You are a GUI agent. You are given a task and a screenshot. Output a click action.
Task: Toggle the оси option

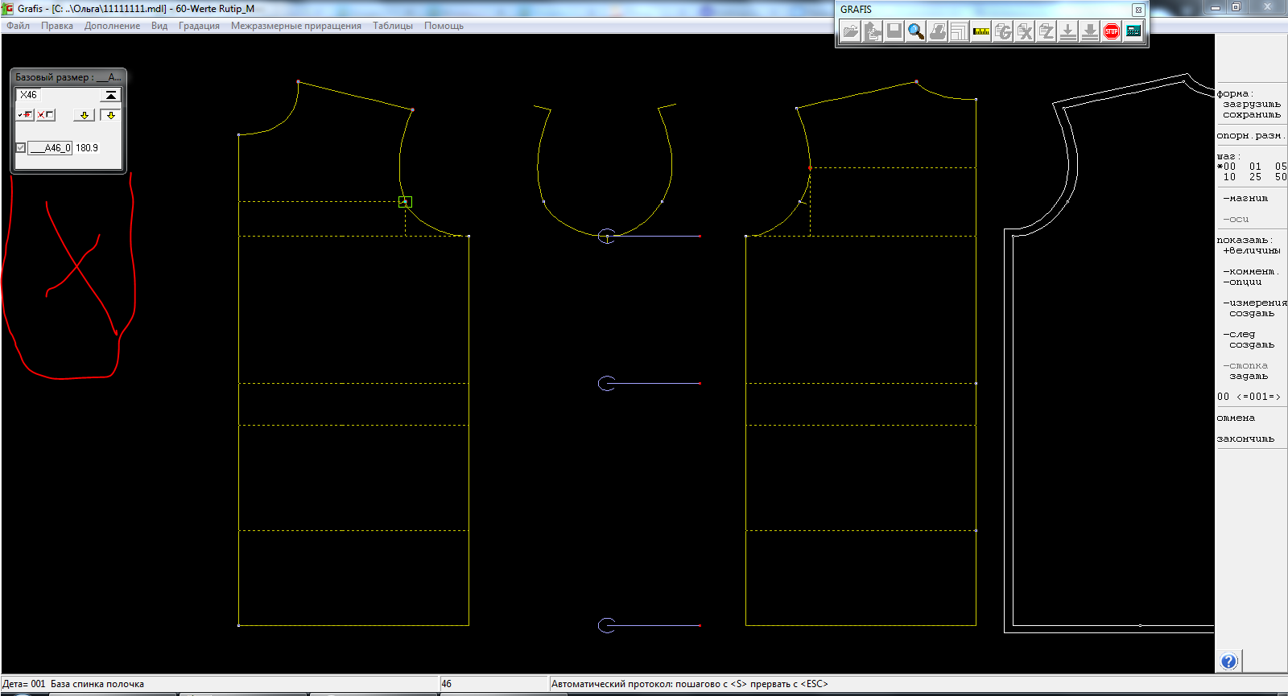(1236, 220)
